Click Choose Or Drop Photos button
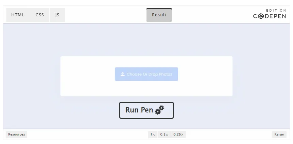The image size is (293, 144). tap(146, 74)
